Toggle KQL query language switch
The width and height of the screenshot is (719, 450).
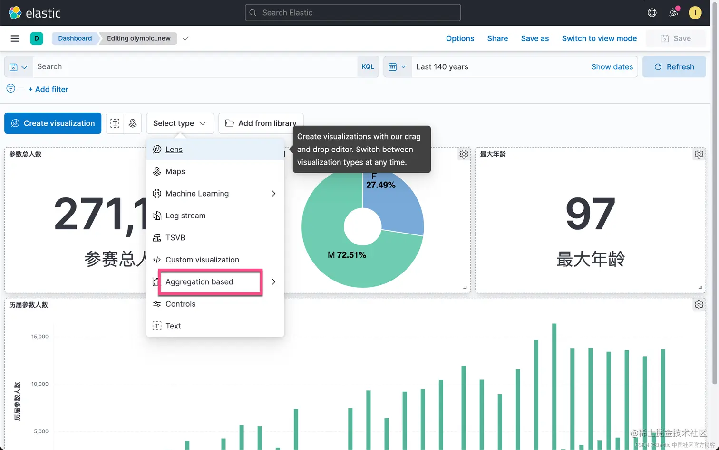[368, 67]
